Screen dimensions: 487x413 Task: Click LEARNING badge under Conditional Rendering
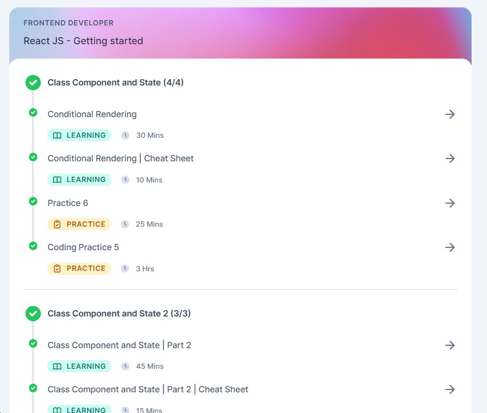coord(79,135)
